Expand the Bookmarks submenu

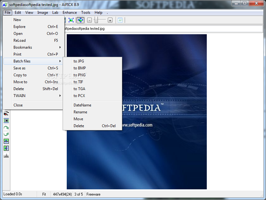[x=33, y=47]
